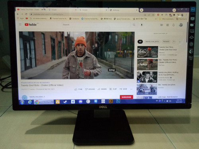
Task: Click the twenty one pilots channel name
Action: pyautogui.click(x=36, y=97)
